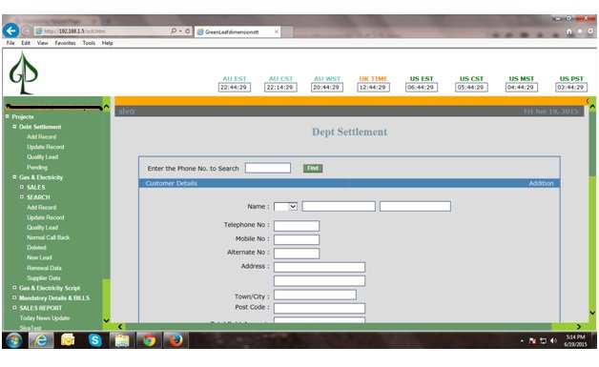Open Normal Call Back link

(x=48, y=237)
